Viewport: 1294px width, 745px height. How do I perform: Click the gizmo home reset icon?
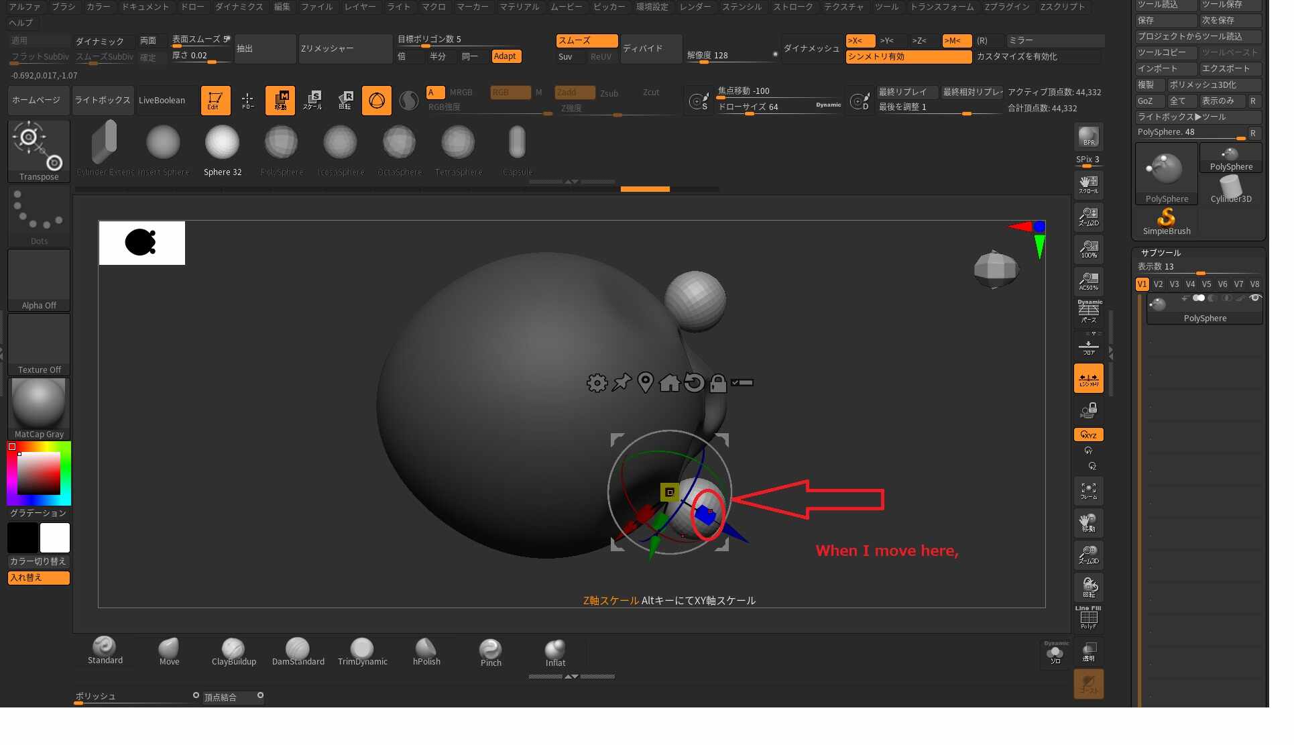[x=669, y=383]
